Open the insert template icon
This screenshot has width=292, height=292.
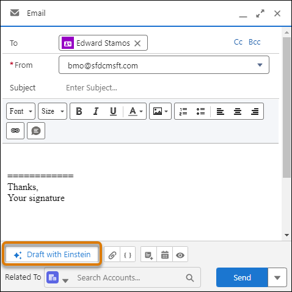click(149, 255)
